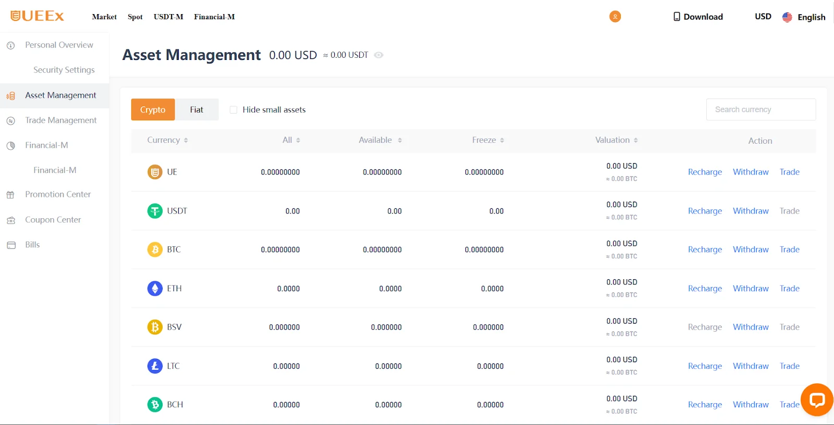Open the live chat bubble
Viewport: 834px width, 425px height.
pyautogui.click(x=817, y=400)
